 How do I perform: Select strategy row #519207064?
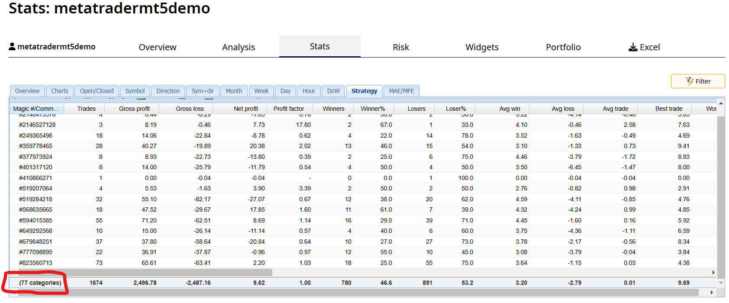click(x=363, y=188)
